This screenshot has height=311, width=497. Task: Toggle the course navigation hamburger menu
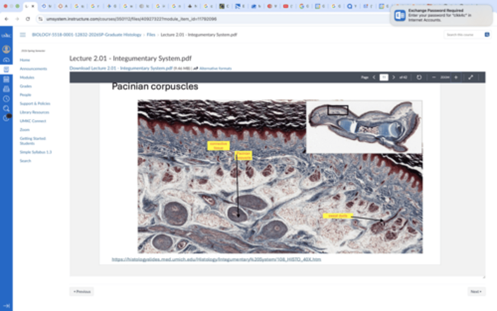(x=23, y=35)
